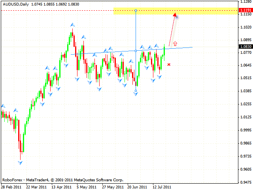253x190 pixels.
Task: Click the 28 Feb 2011 date label
Action: click(11, 186)
